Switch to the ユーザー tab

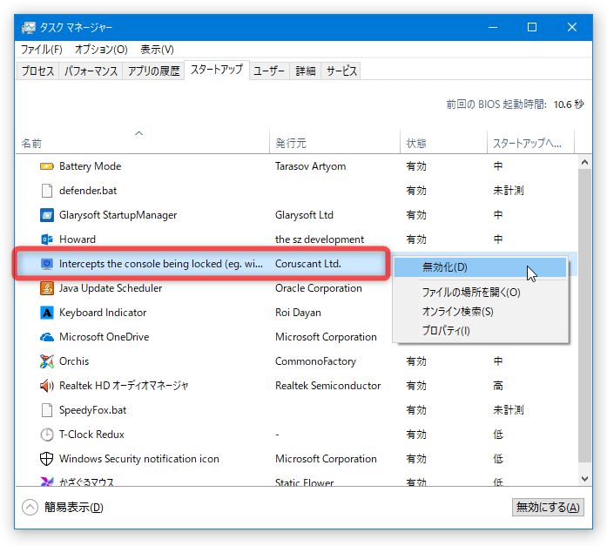tap(269, 71)
